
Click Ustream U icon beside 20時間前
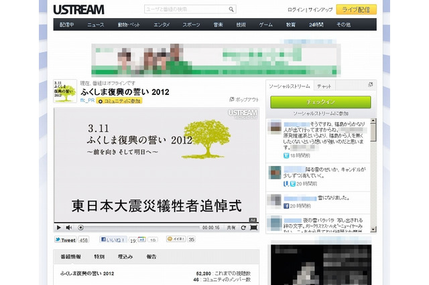[286, 184]
